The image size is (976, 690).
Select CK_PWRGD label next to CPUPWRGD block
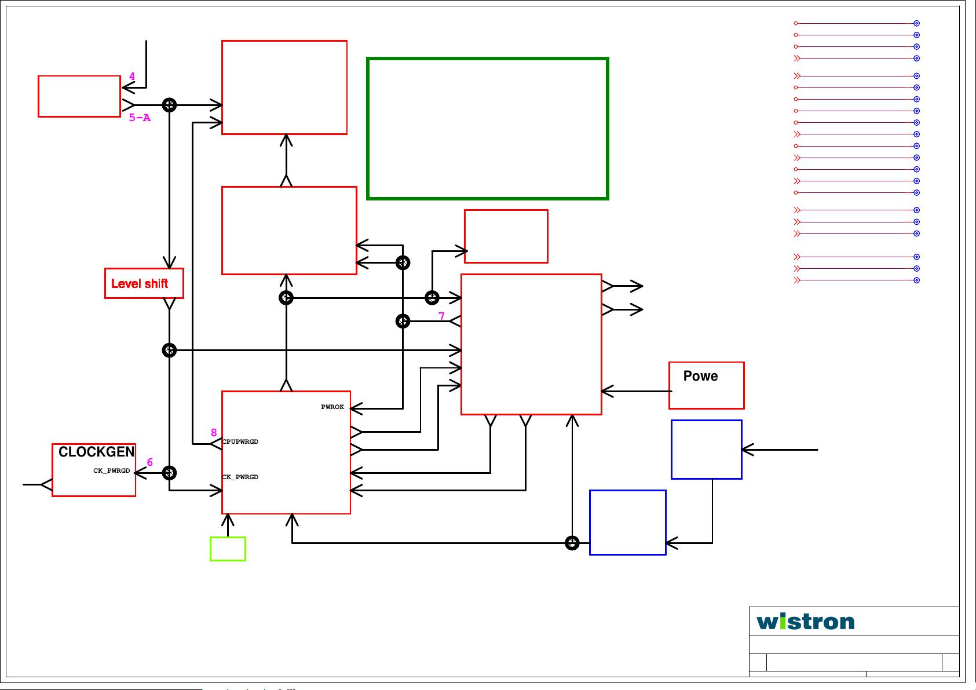240,477
